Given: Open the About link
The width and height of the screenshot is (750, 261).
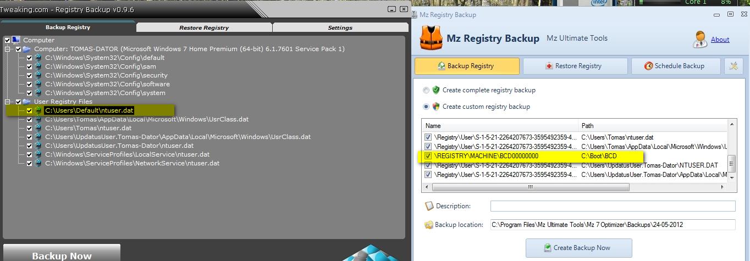Looking at the screenshot, I should (x=720, y=40).
